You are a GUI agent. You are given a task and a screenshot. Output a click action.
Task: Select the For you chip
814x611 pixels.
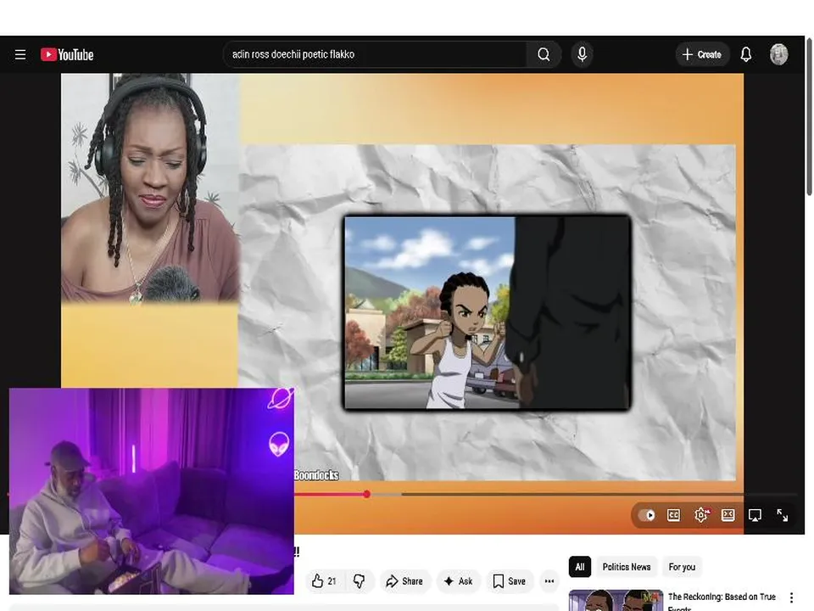682,567
